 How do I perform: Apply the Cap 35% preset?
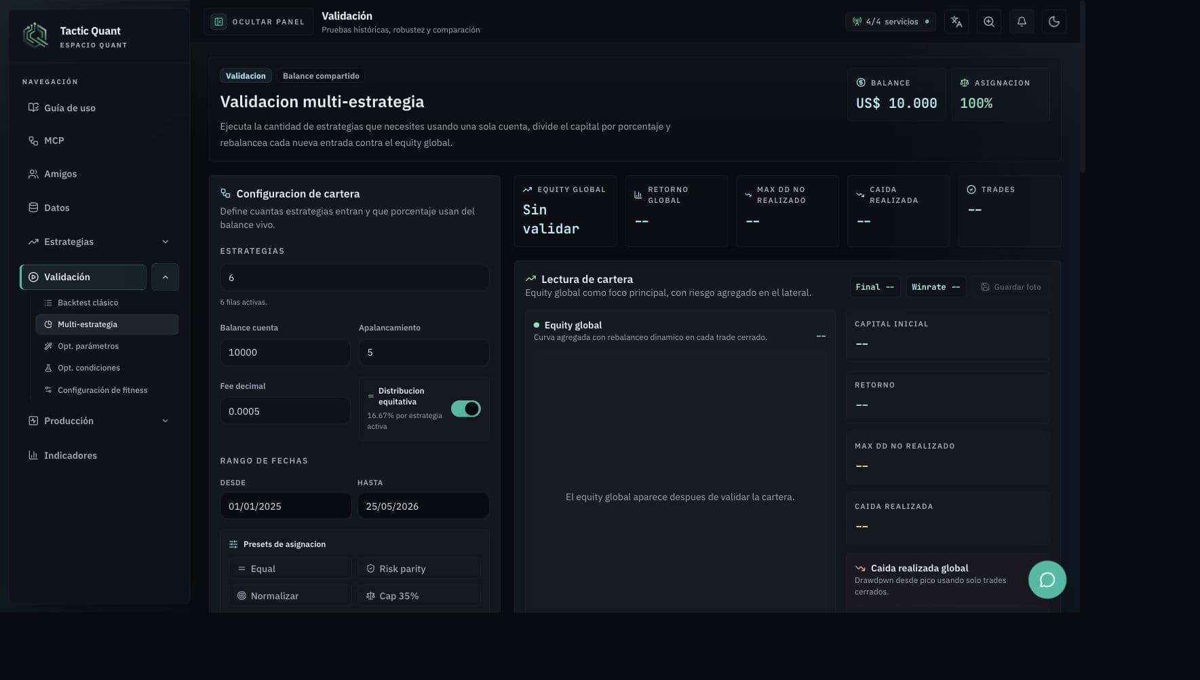coord(419,596)
